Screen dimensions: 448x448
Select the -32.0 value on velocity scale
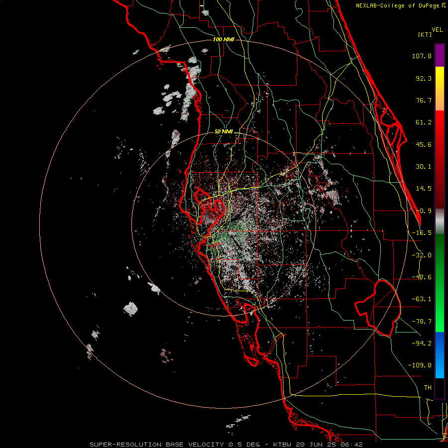tap(422, 255)
